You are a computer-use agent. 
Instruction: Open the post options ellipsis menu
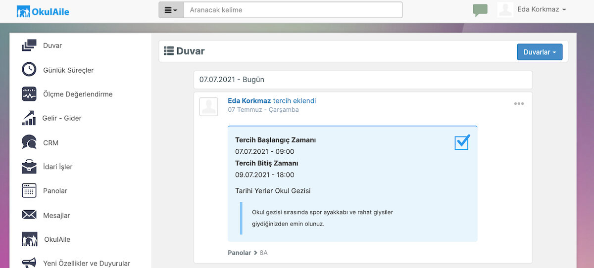pos(519,104)
